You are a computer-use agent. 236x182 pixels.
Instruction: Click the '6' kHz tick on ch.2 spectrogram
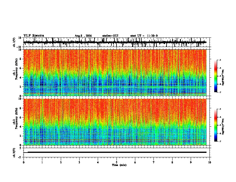[21, 117]
